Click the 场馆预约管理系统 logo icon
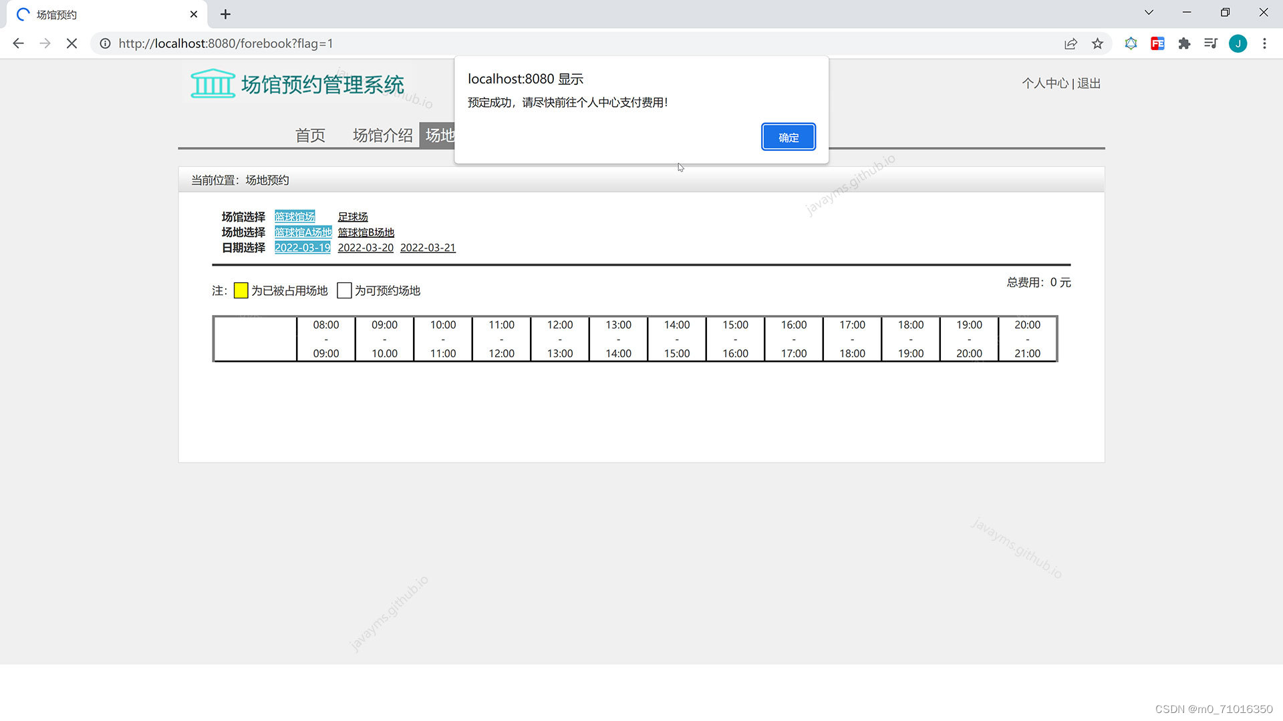The image size is (1283, 721). (x=212, y=84)
